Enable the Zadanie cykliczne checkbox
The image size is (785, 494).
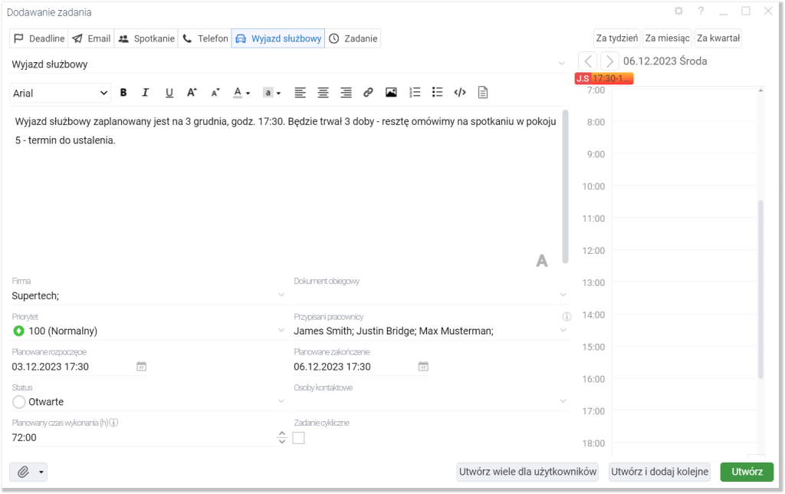tap(299, 438)
